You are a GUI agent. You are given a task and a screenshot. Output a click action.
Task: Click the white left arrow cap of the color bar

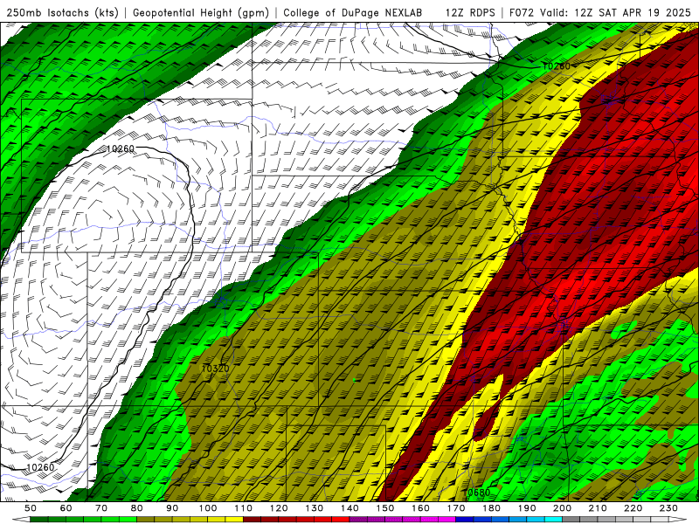click(x=21, y=519)
